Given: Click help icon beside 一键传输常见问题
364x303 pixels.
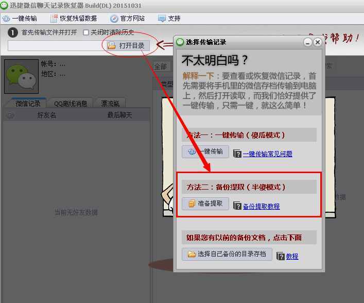Looking at the screenshot, I should (237, 154).
